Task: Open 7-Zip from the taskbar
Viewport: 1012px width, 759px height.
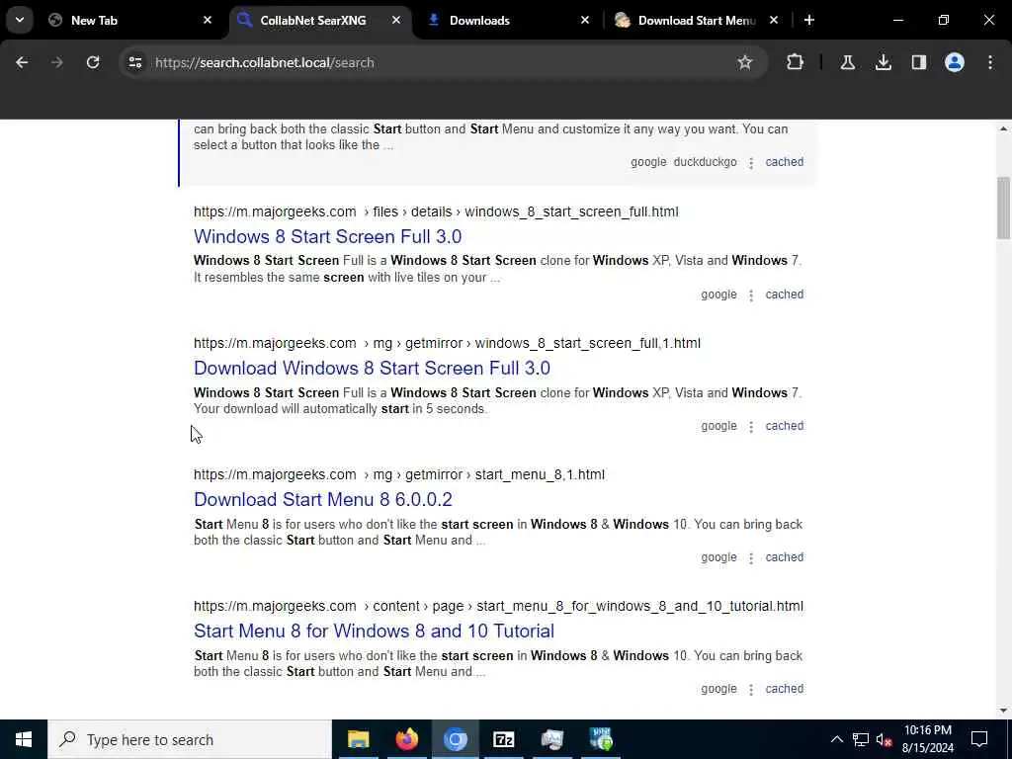Action: click(503, 739)
